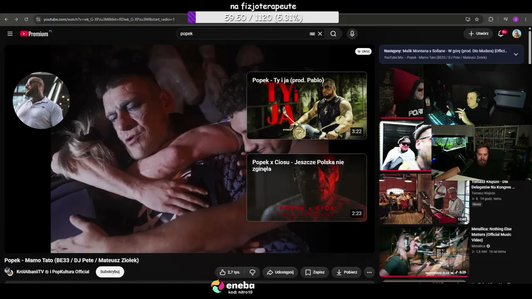
Task: Bookmark this page with the star icon
Action: click(x=477, y=19)
